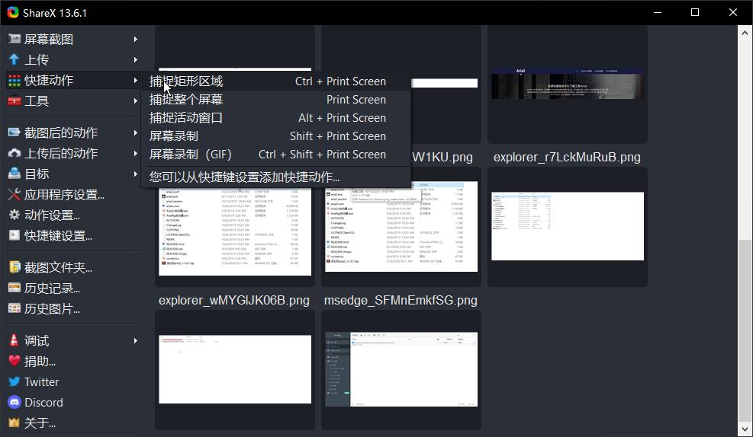Expand the 上传后的动作 submenu arrow
This screenshot has width=753, height=437.
point(136,153)
